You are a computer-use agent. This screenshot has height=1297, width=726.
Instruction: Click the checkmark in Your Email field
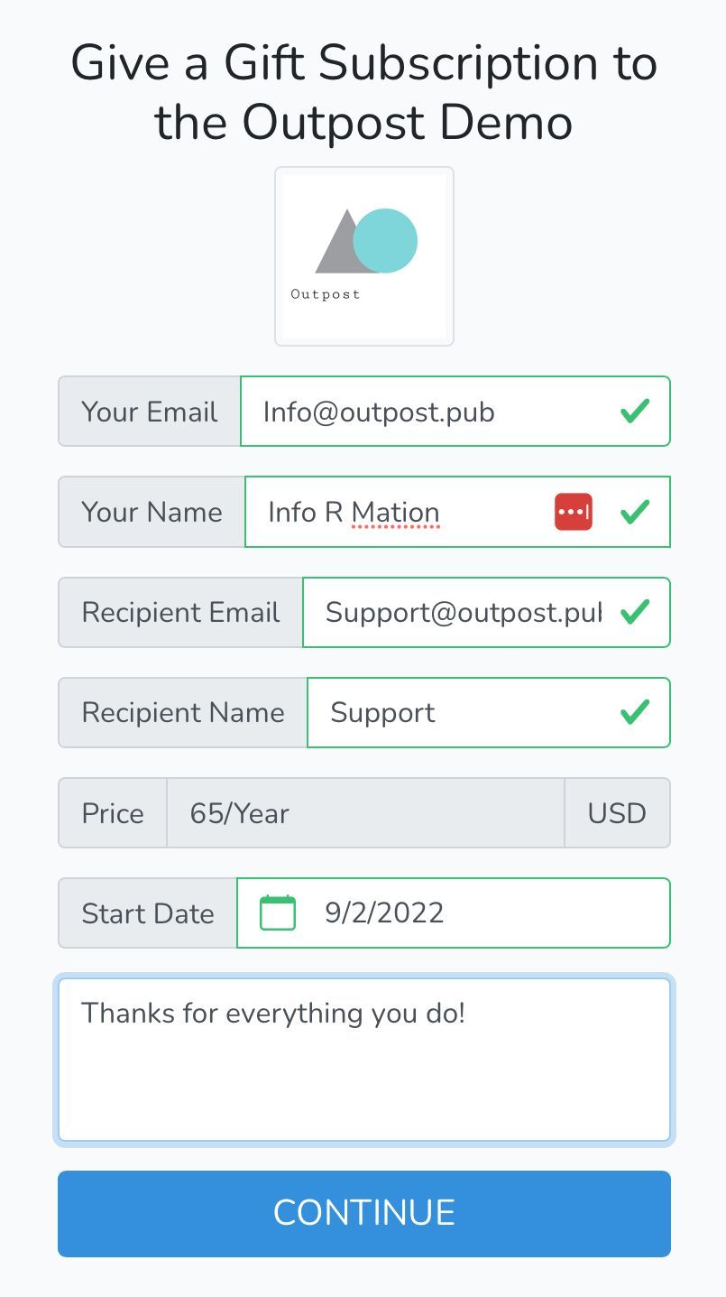click(x=635, y=412)
